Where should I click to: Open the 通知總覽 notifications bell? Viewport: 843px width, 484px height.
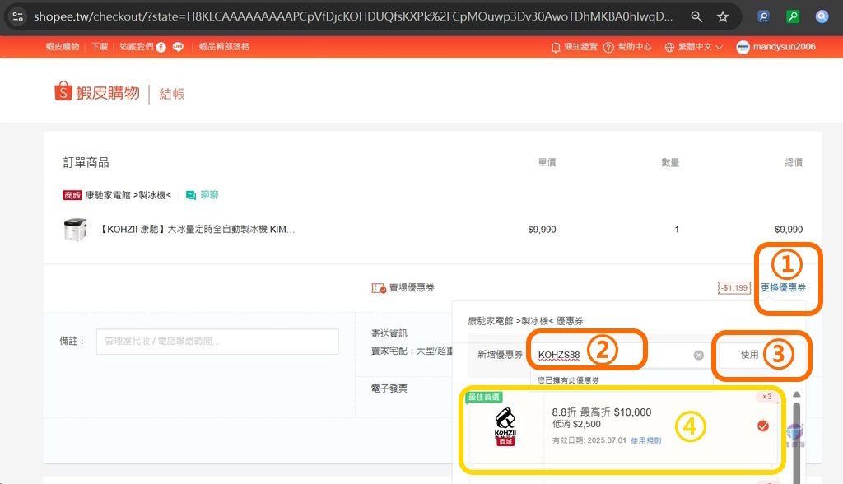[x=574, y=47]
